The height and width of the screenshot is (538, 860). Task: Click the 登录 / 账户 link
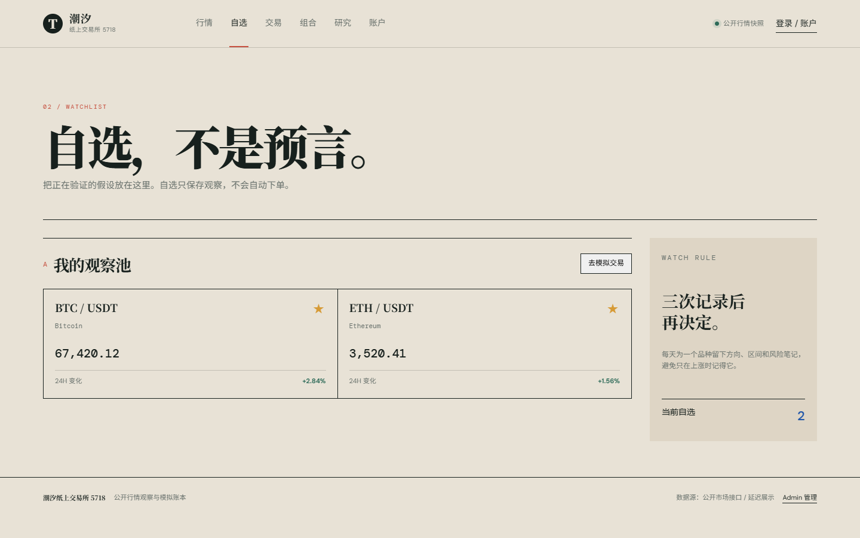click(796, 23)
